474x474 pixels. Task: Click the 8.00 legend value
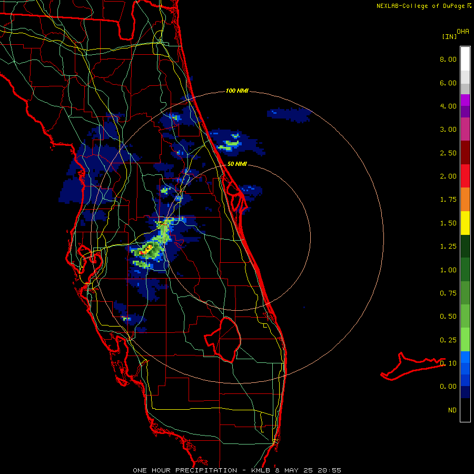448,59
